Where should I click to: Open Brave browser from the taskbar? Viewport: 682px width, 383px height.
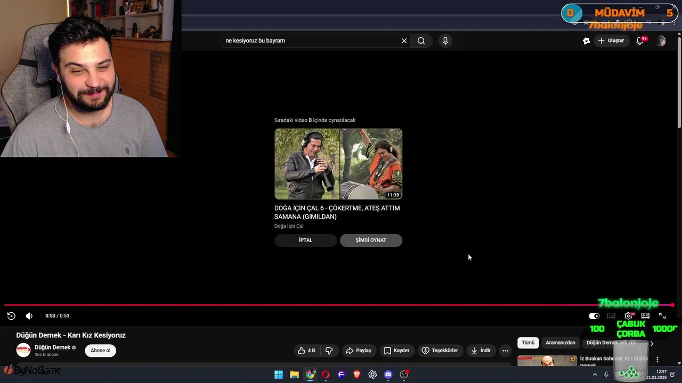pyautogui.click(x=357, y=374)
